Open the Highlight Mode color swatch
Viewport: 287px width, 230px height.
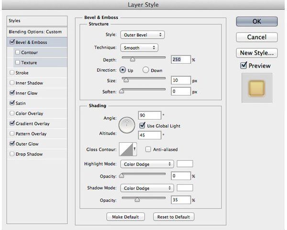tap(185, 164)
